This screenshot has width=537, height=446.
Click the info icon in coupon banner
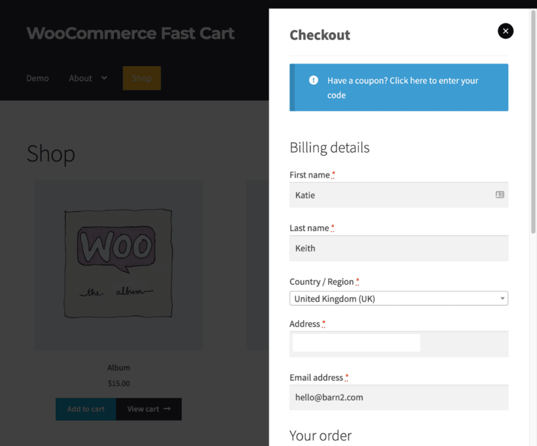(314, 81)
